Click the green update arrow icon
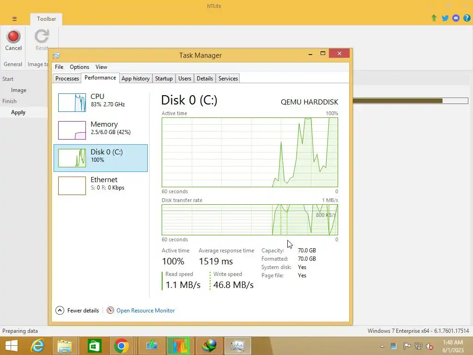The image size is (473, 355). (x=434, y=18)
